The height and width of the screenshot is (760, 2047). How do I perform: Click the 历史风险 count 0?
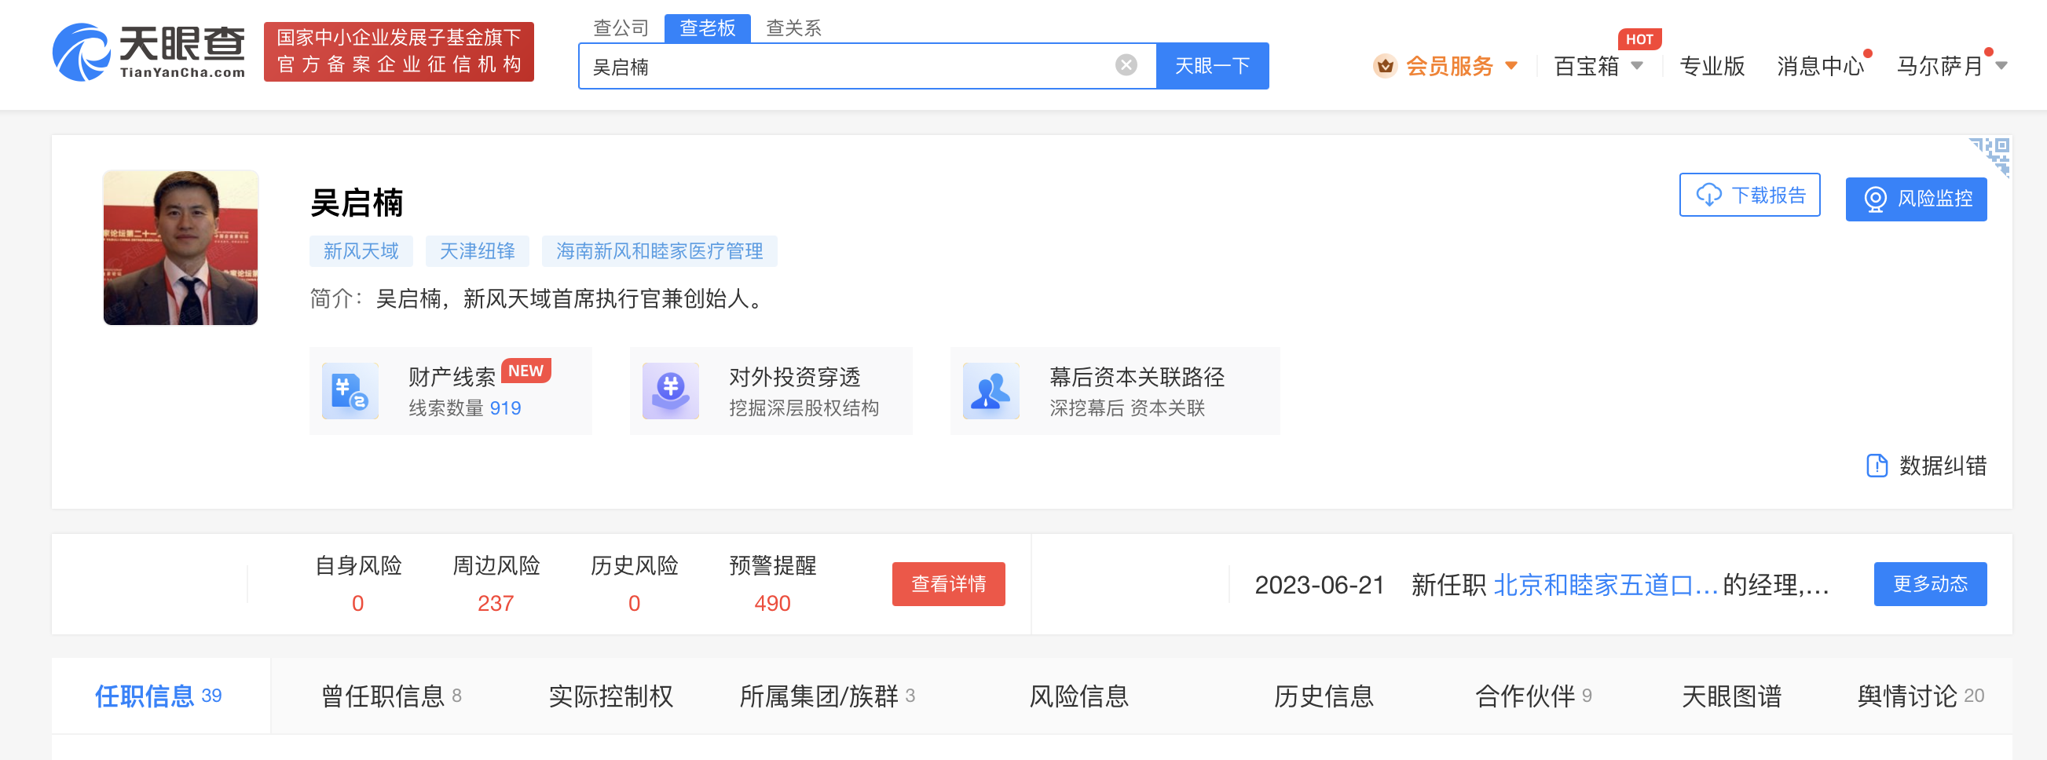click(634, 604)
